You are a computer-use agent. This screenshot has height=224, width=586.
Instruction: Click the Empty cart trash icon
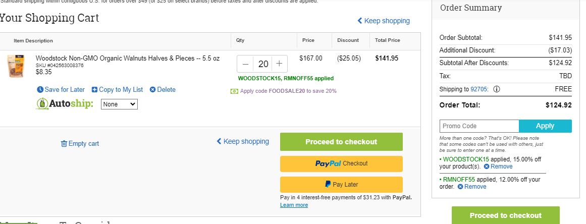click(64, 144)
